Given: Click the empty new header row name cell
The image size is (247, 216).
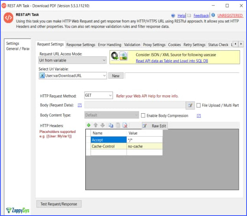Looking at the screenshot, I should pyautogui.click(x=109, y=152).
